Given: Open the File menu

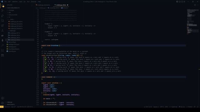Looking at the screenshot, I should tap(6, 2).
